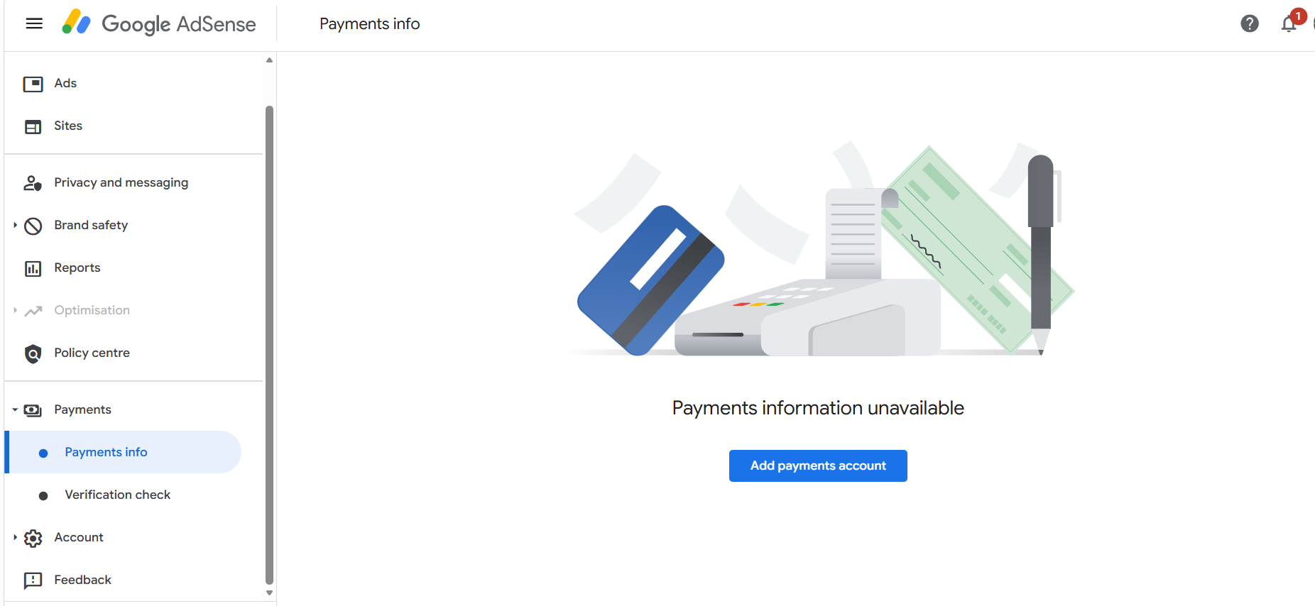Open the notifications bell

click(x=1289, y=23)
